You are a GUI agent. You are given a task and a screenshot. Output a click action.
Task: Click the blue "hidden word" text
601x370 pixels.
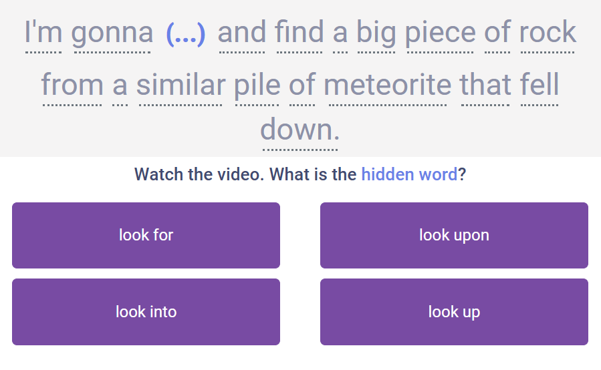tap(409, 175)
